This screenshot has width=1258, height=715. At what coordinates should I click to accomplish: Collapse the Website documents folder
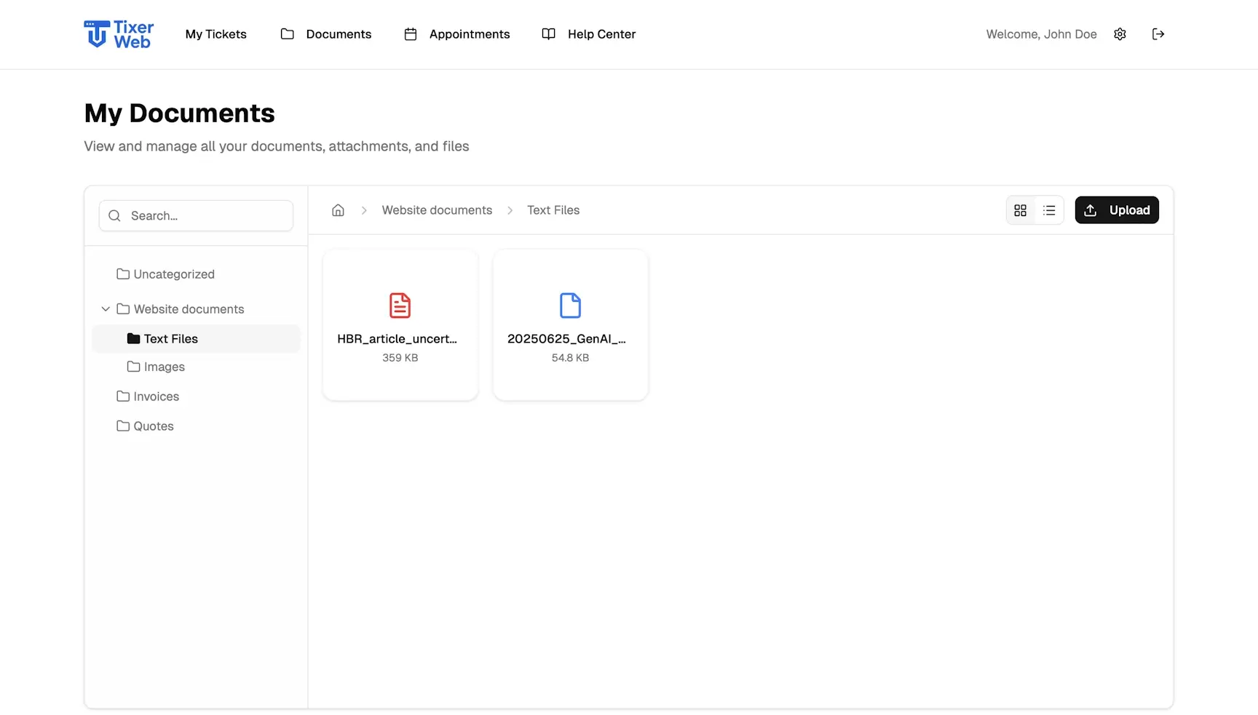(106, 308)
